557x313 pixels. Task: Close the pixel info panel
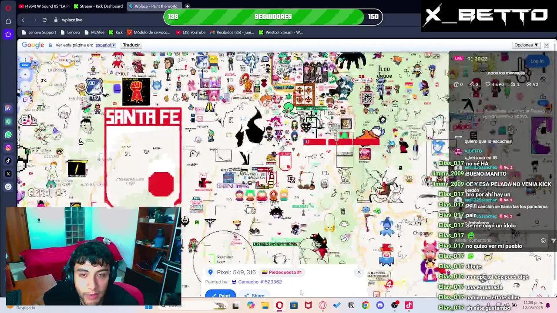(359, 272)
